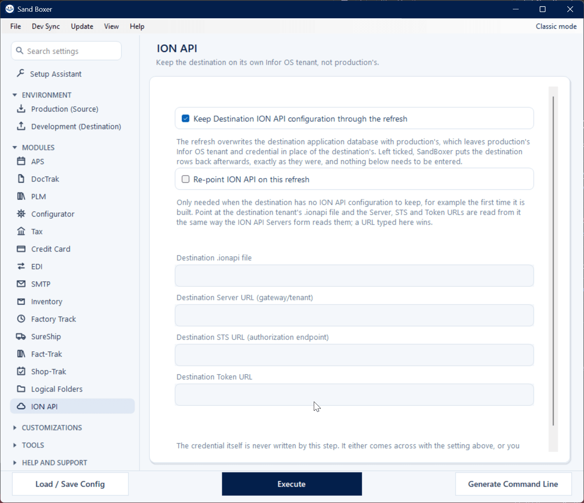Click the Credit Card icon
Viewport: 584px width, 503px height.
point(21,249)
